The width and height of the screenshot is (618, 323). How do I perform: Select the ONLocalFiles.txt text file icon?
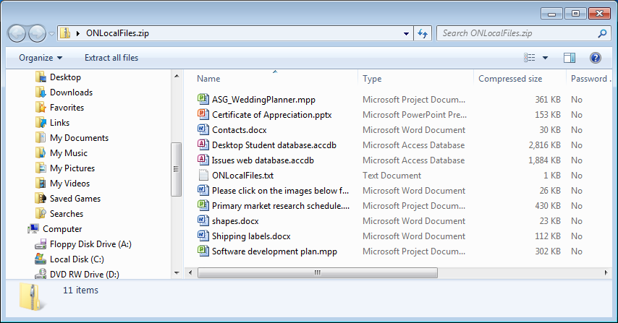point(203,175)
